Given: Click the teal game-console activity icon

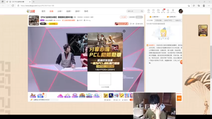Looking at the screenshot, I should click(89, 95).
